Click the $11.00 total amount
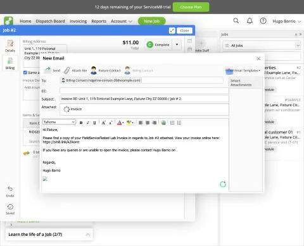This screenshot has height=246, width=304. coord(130,42)
